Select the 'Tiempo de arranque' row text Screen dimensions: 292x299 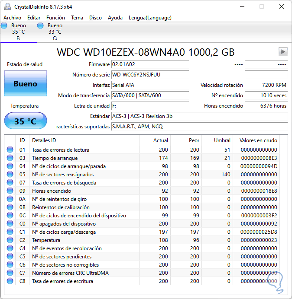pyautogui.click(x=55, y=158)
